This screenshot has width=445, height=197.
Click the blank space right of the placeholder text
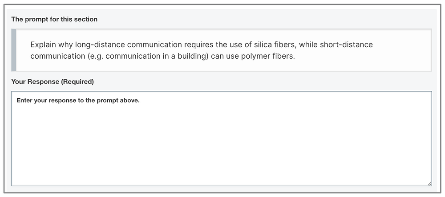tap(284, 101)
